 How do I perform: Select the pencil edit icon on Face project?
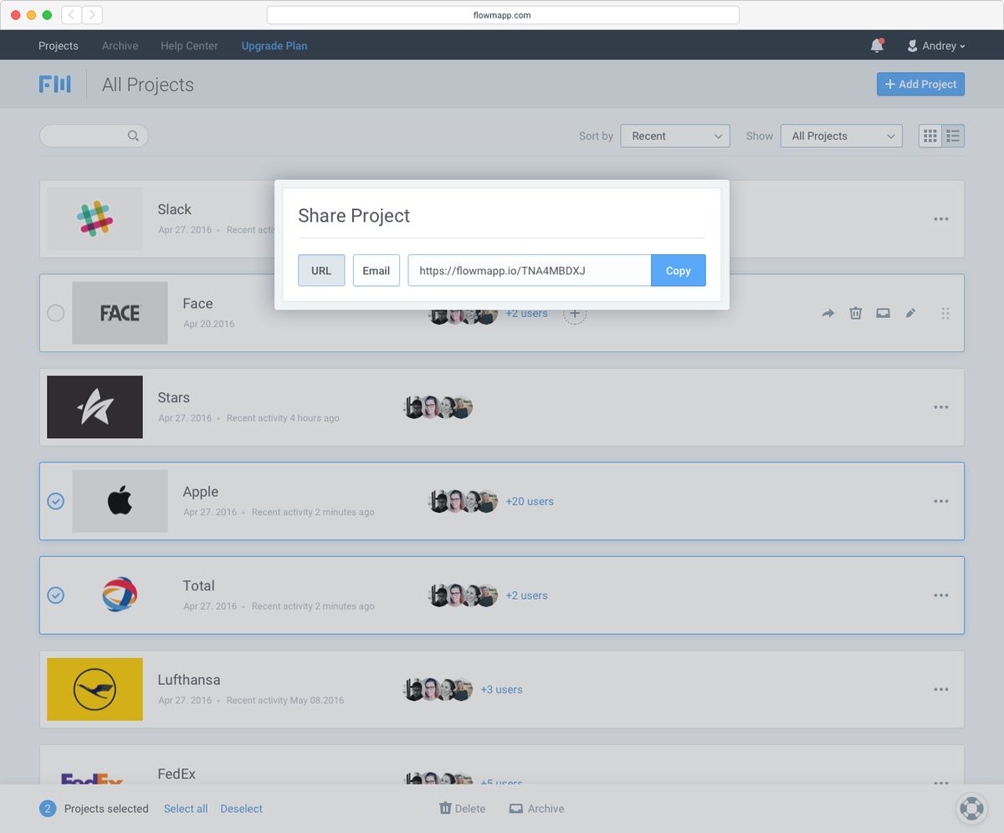pos(910,313)
